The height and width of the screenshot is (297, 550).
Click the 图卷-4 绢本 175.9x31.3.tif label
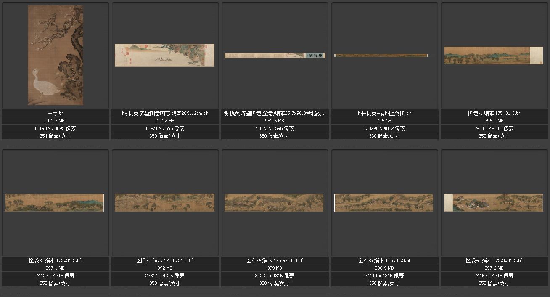tap(275, 260)
